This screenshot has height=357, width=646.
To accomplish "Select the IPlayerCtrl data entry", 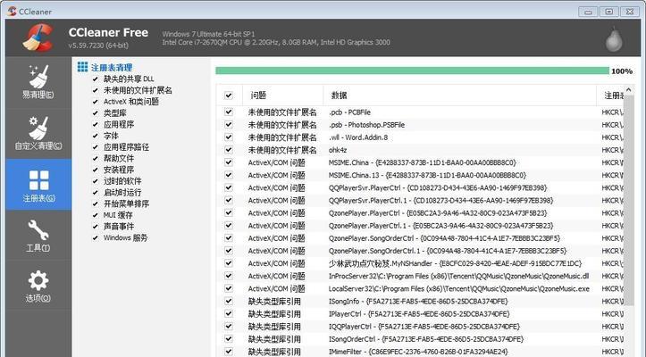I will (419, 314).
